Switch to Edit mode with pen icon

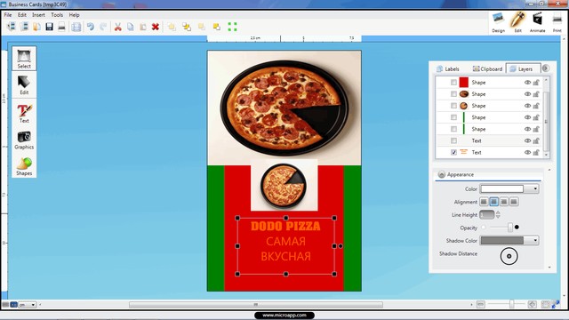coord(517,22)
